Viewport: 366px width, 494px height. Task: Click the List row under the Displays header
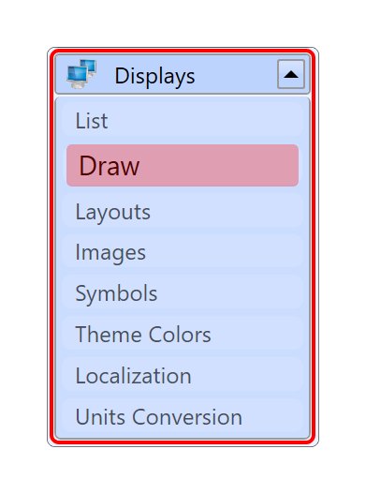[183, 120]
